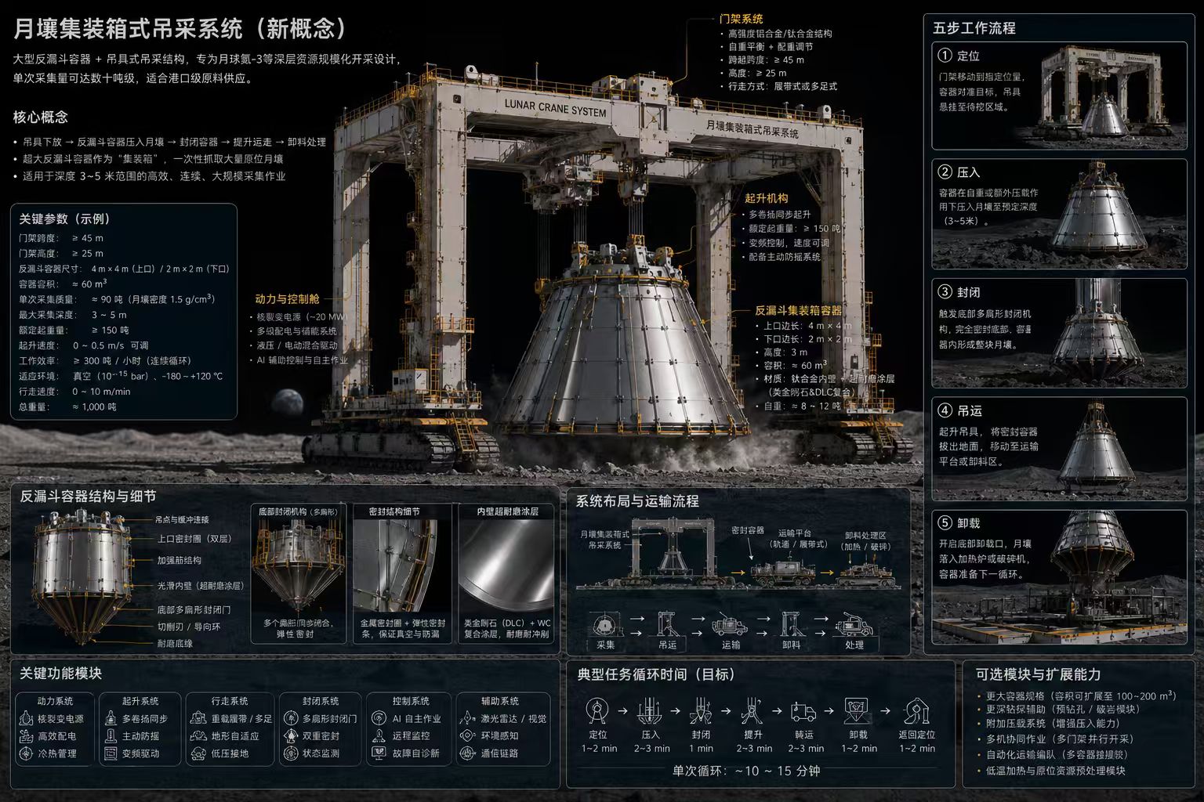Click the 关键功能模块 heading
The image size is (1204, 802).
click(x=60, y=674)
